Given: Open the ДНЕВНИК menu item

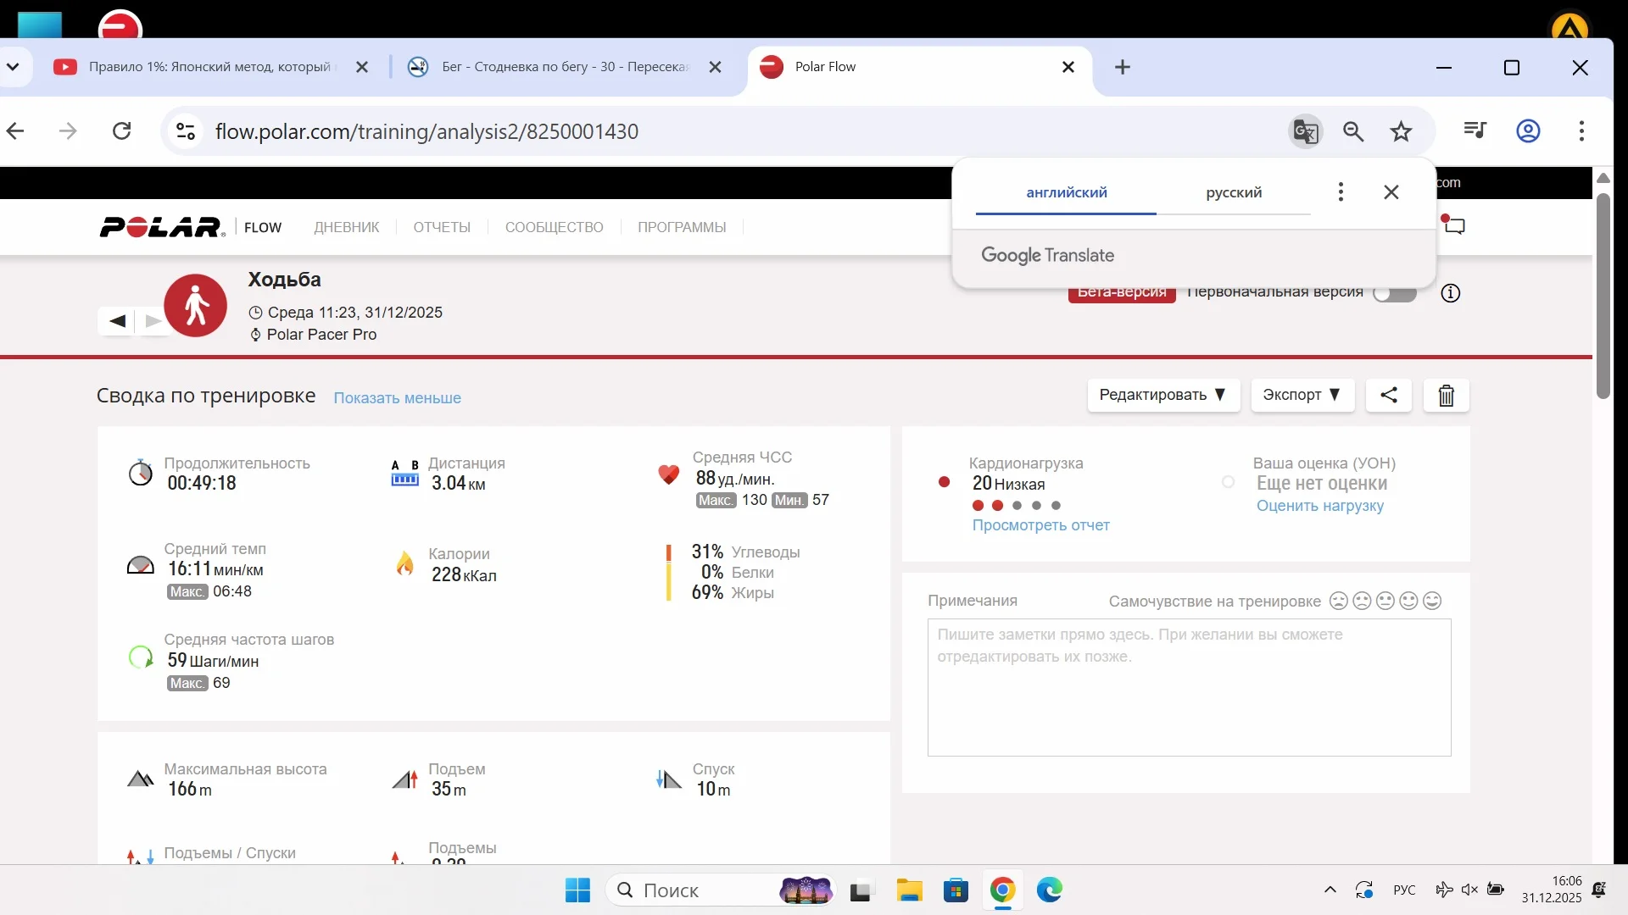Looking at the screenshot, I should (x=346, y=227).
